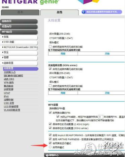Toggle the AIRTIME FAIRNESS checkbox
This screenshot has width=125, height=157.
pos(50,139)
